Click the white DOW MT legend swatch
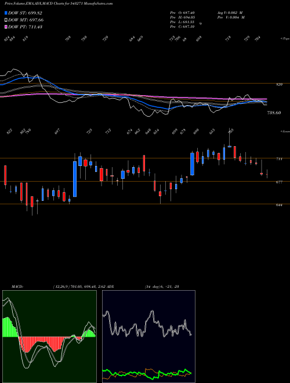 point(6,20)
